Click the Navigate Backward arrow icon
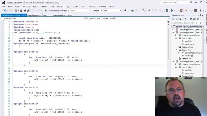This screenshot has width=207, height=116. pyautogui.click(x=5, y=11)
